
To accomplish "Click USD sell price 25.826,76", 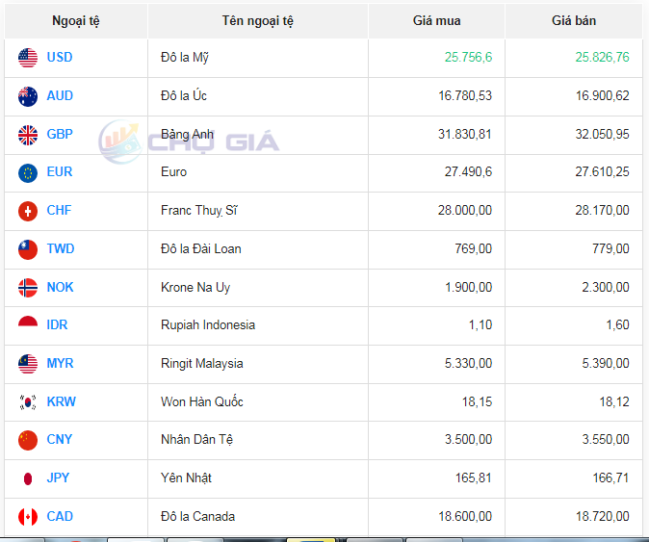I will click(x=602, y=57).
